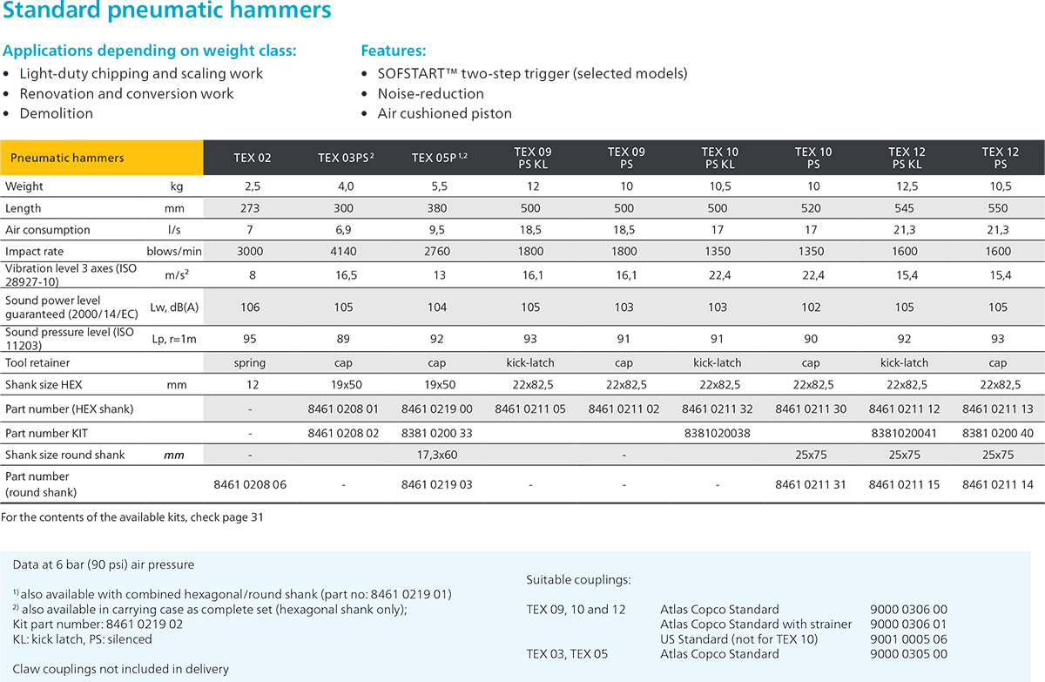The height and width of the screenshot is (682, 1045).
Task: Click the "Weight" row label
Action: [x=24, y=186]
